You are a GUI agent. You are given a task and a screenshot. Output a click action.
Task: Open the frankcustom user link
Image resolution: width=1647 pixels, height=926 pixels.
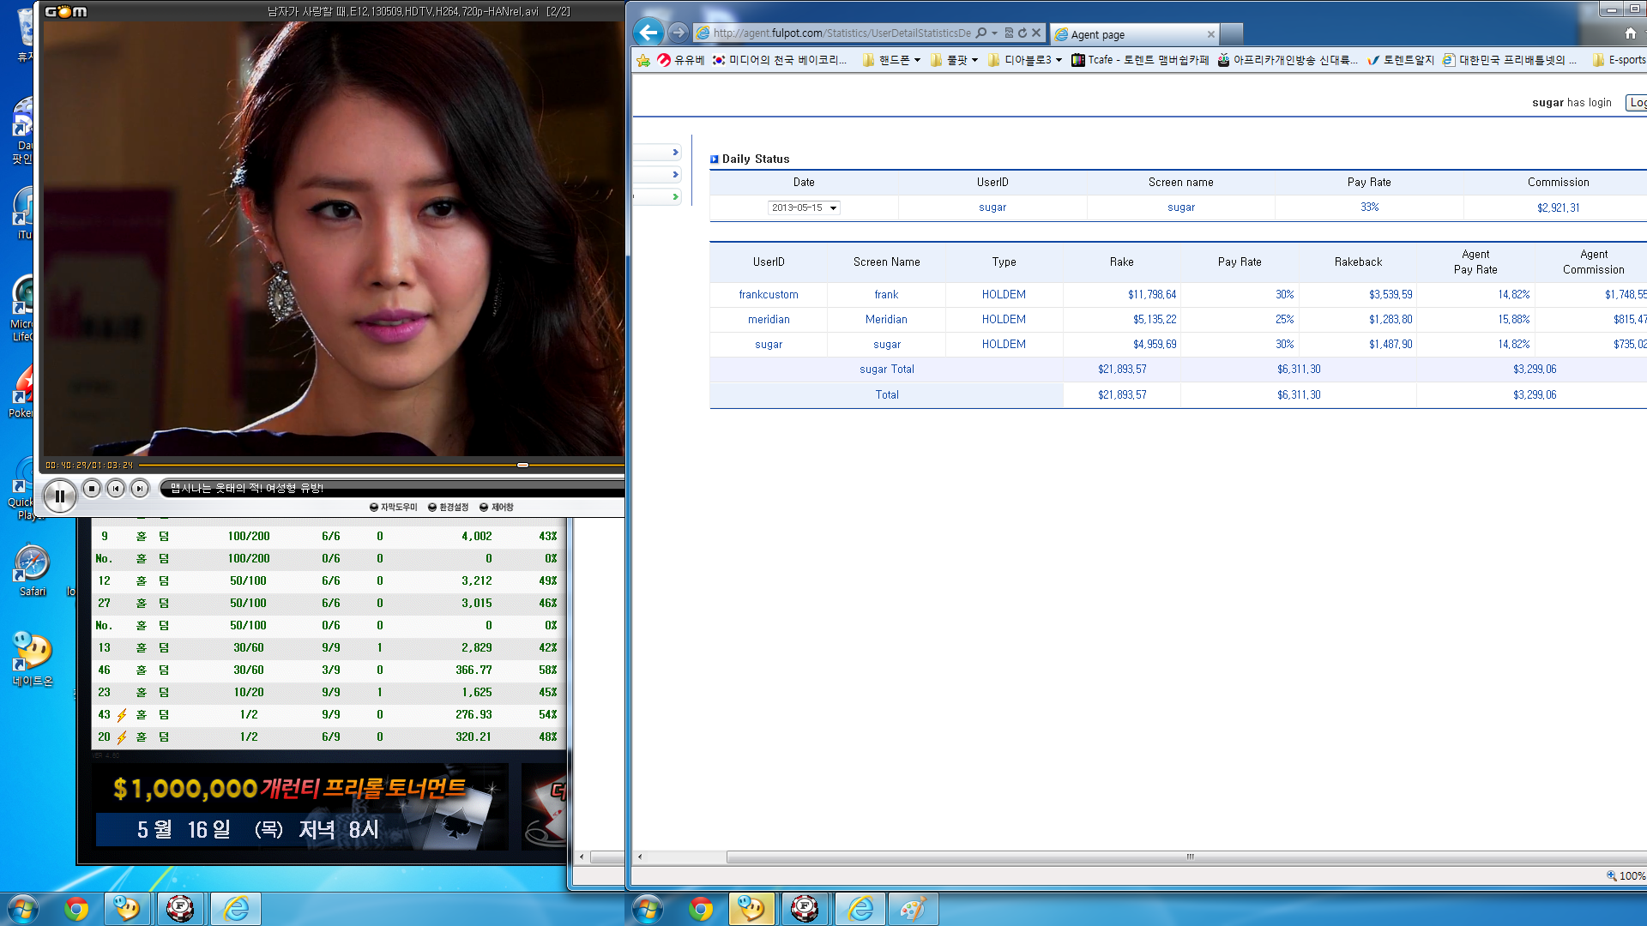tap(769, 294)
